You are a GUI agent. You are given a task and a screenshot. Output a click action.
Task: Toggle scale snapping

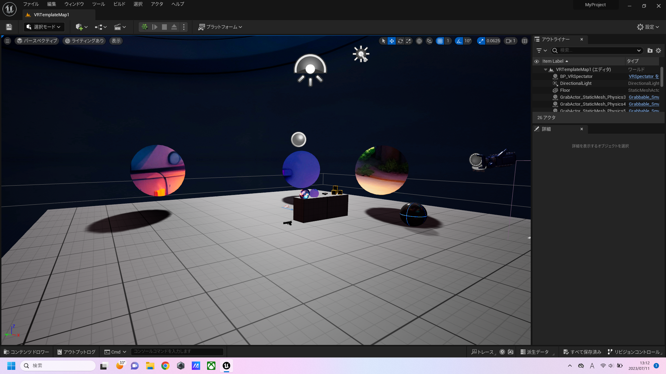click(481, 41)
